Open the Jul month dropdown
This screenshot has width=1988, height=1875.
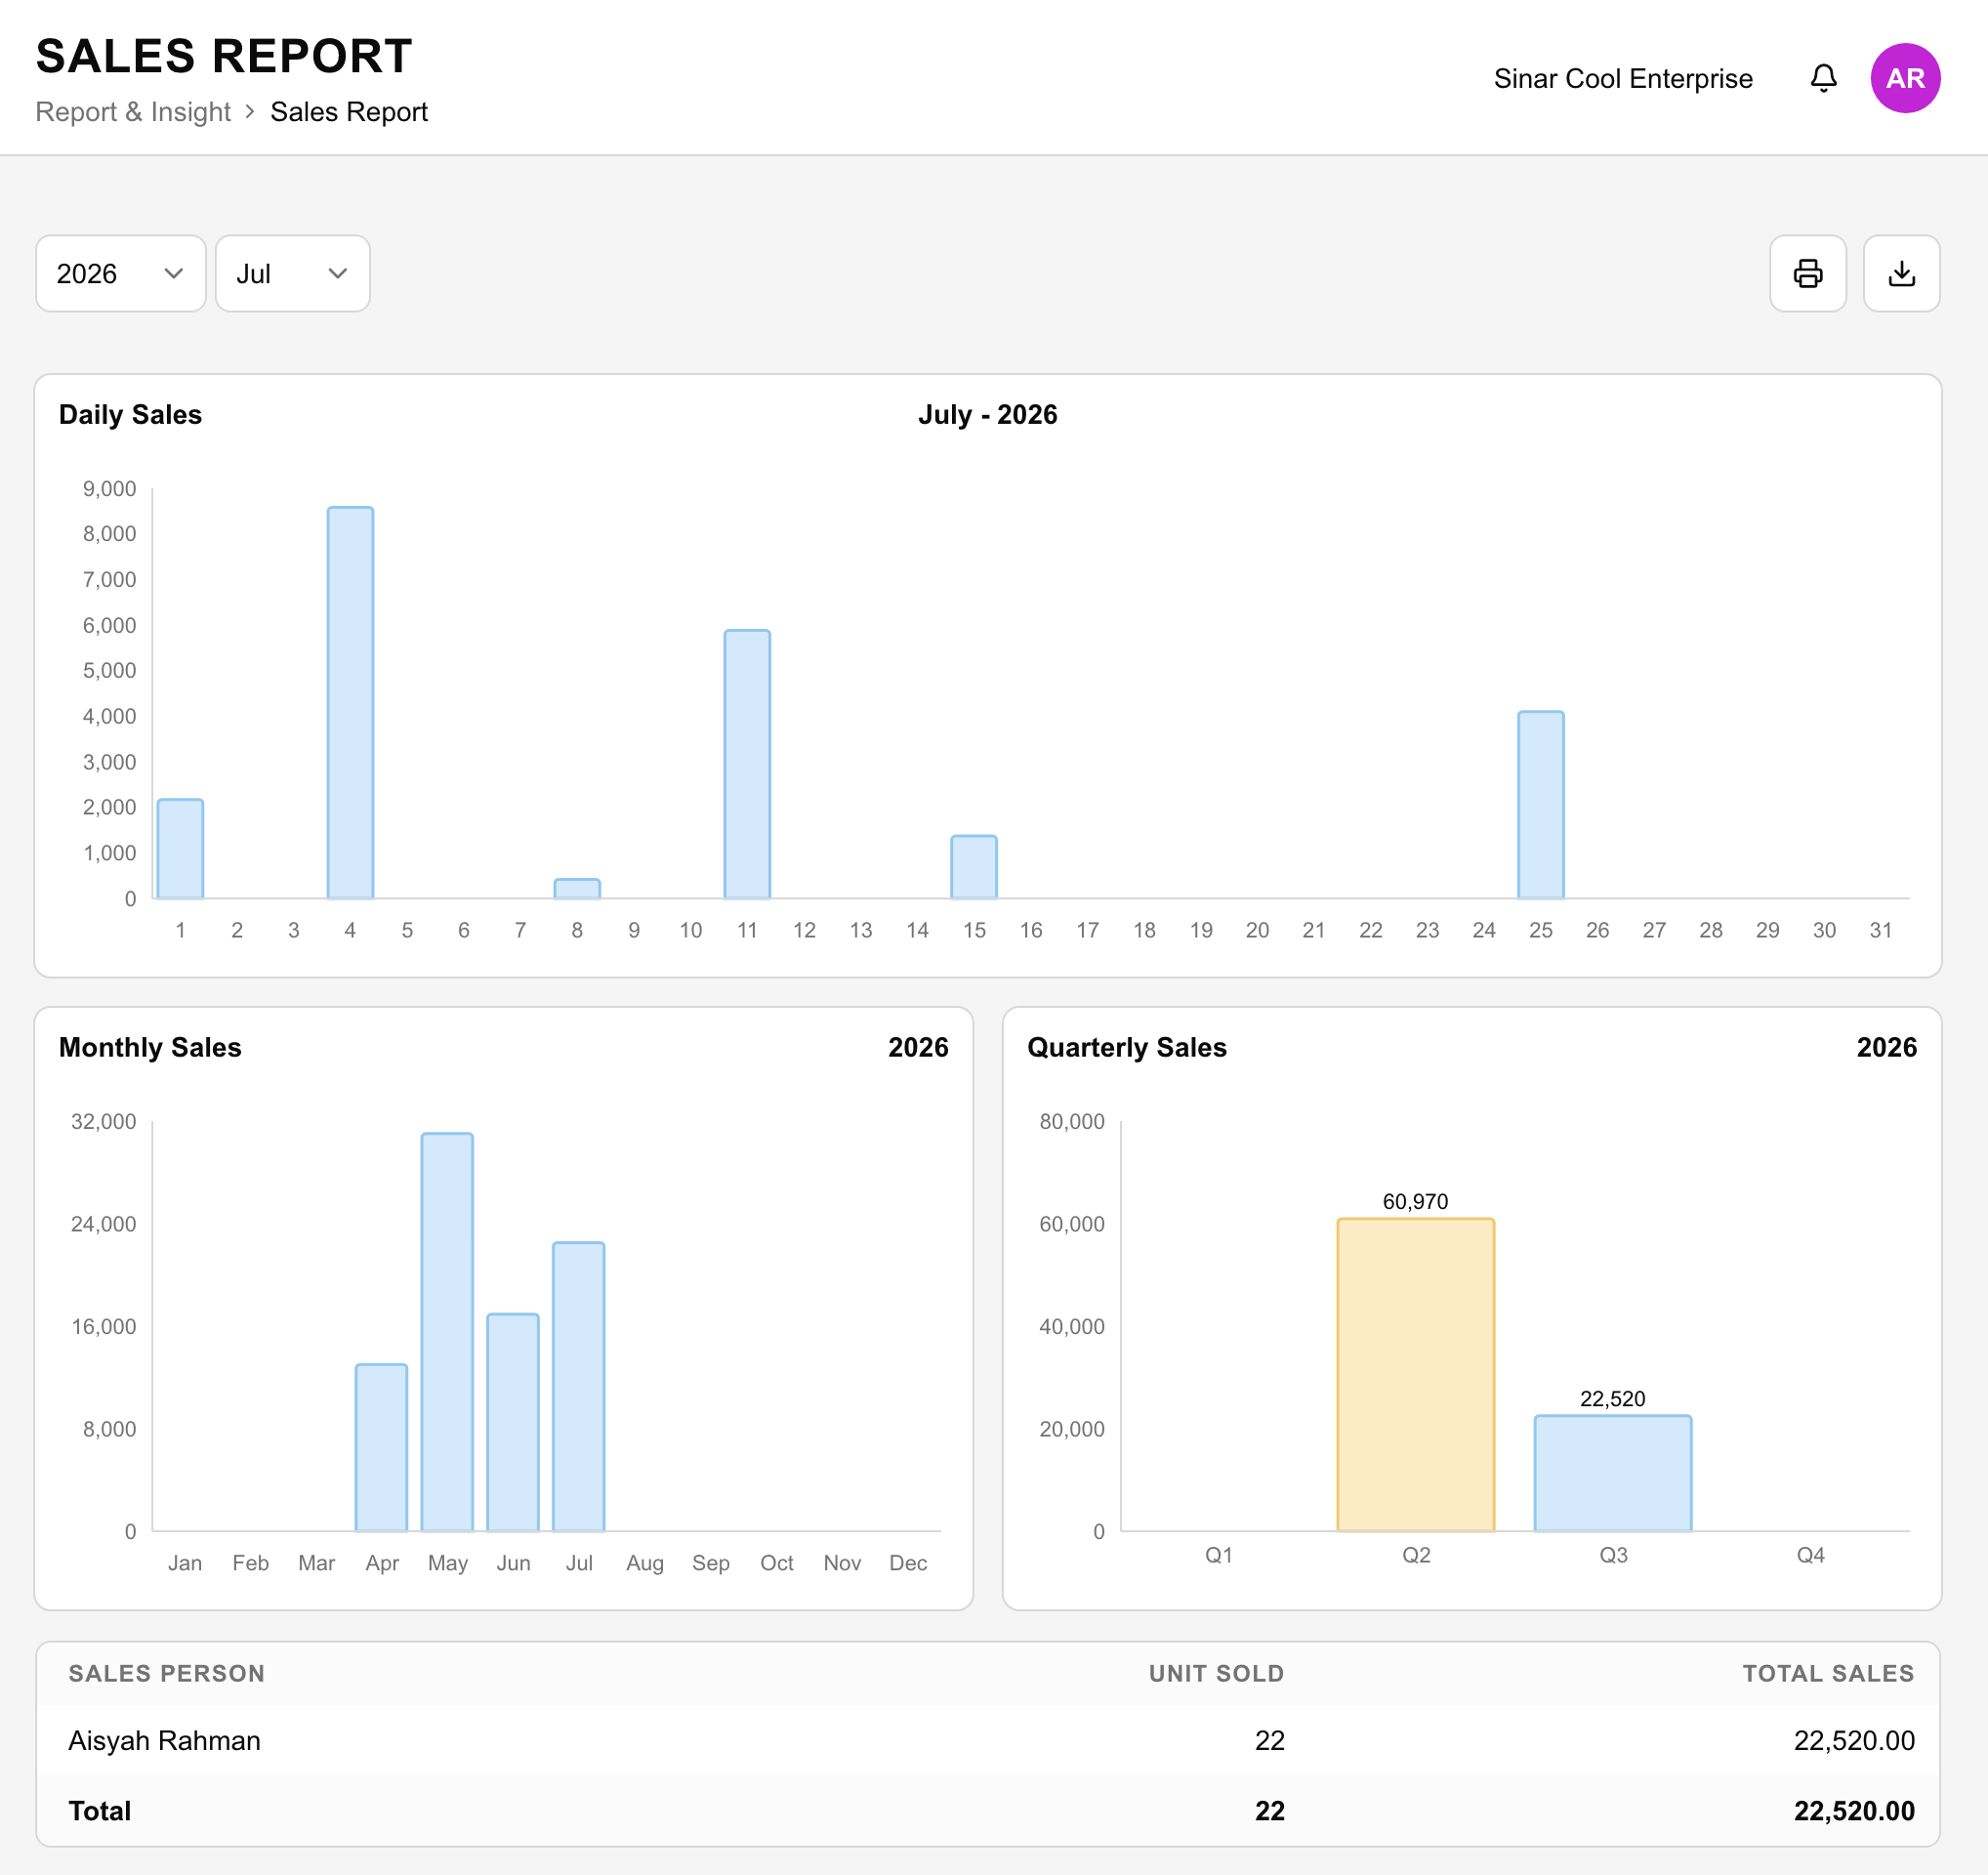tap(292, 273)
